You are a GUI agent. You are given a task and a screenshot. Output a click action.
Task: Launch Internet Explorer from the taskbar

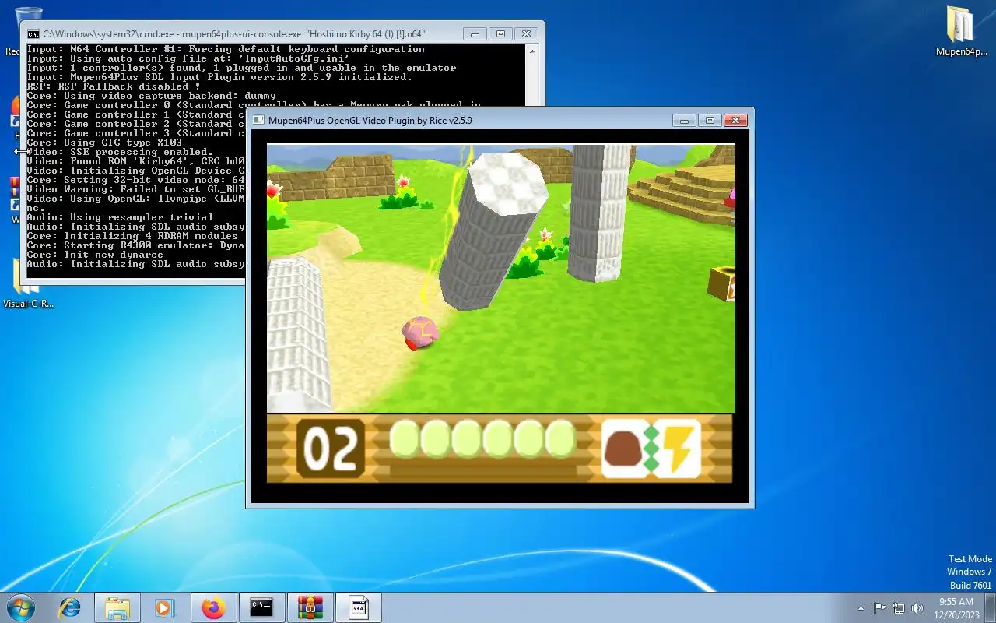tap(70, 607)
